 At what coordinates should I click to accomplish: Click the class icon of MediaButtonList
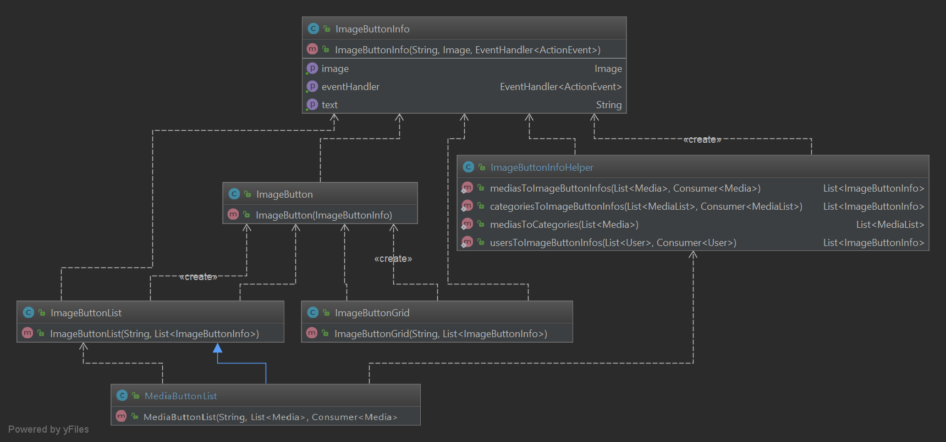point(122,395)
